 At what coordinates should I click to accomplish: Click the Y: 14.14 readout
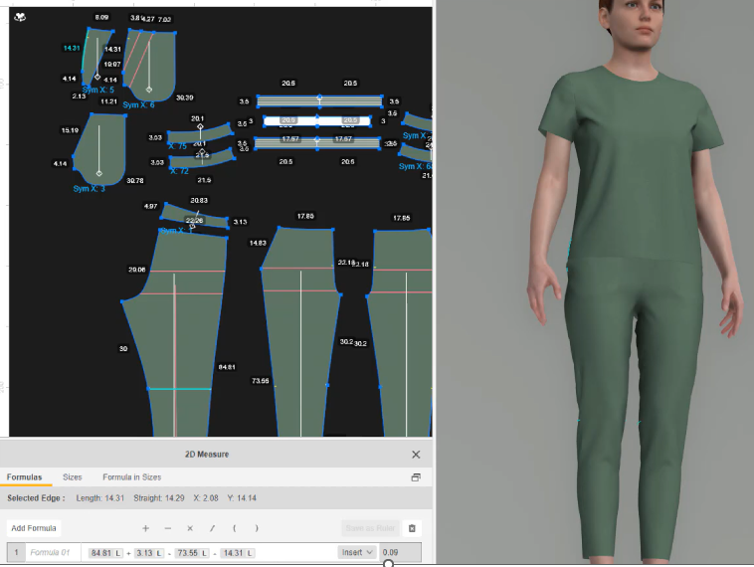coord(242,498)
